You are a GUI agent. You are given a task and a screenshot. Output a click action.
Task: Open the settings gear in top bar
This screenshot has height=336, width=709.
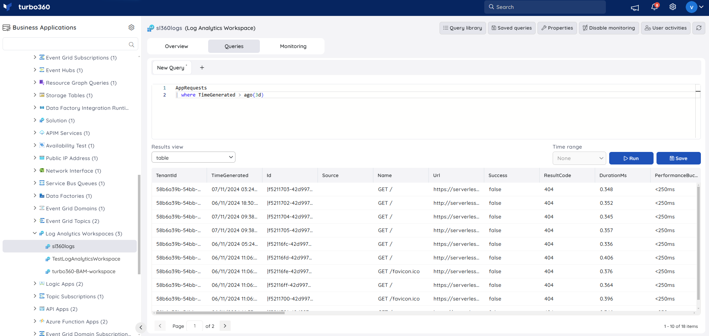pos(673,7)
